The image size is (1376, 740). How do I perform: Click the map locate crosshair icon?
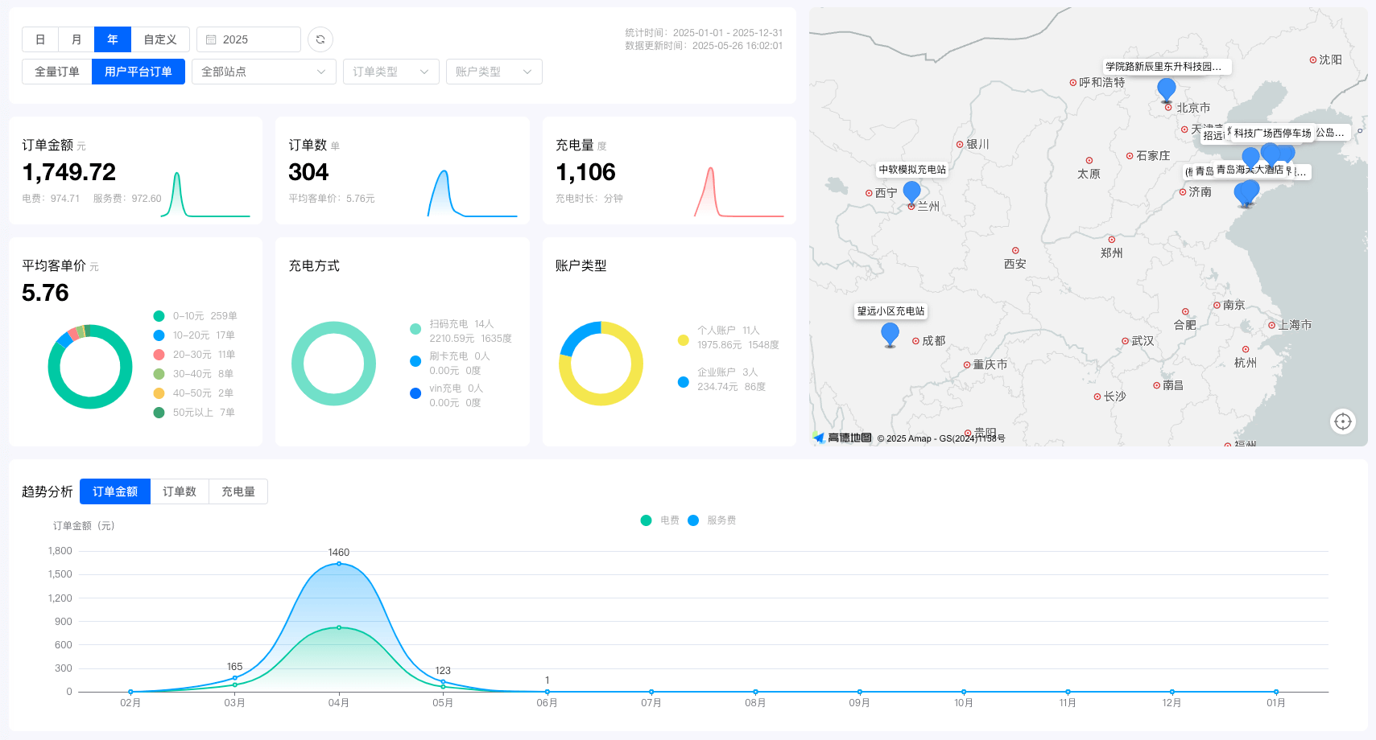tap(1342, 421)
